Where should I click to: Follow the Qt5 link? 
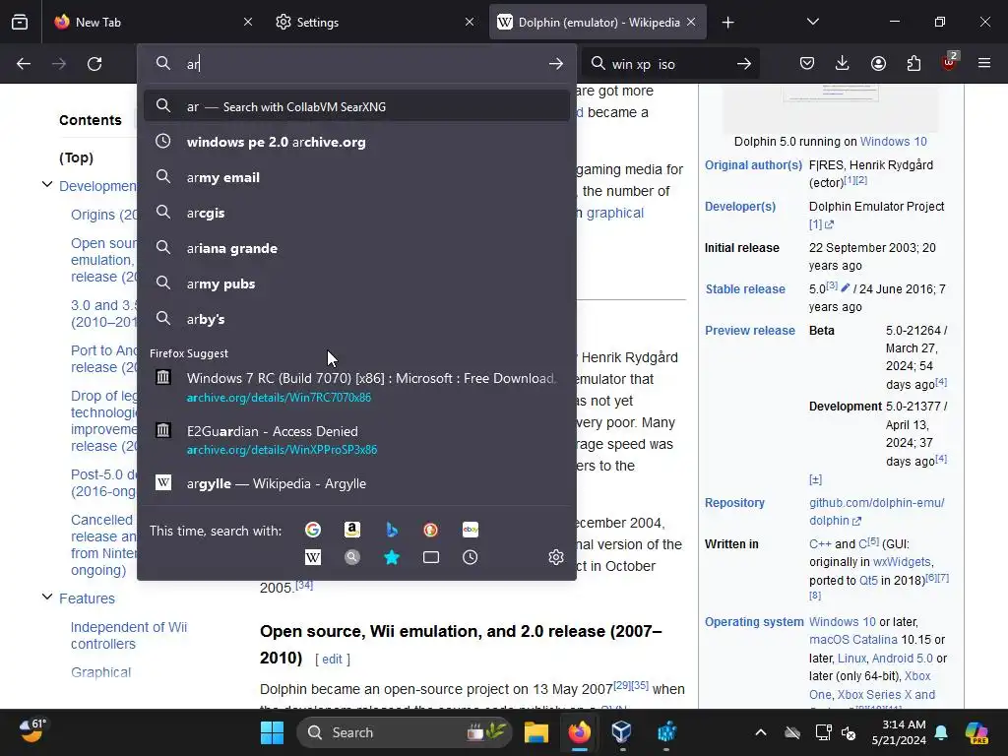point(868,580)
